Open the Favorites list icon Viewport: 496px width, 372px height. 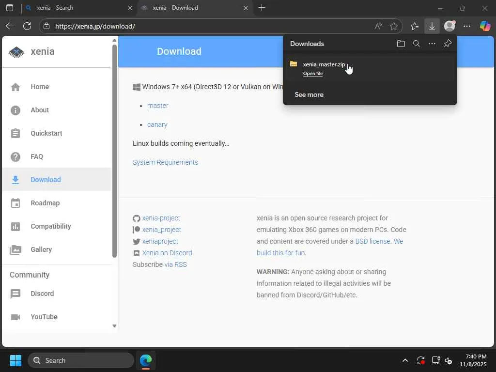point(415,26)
